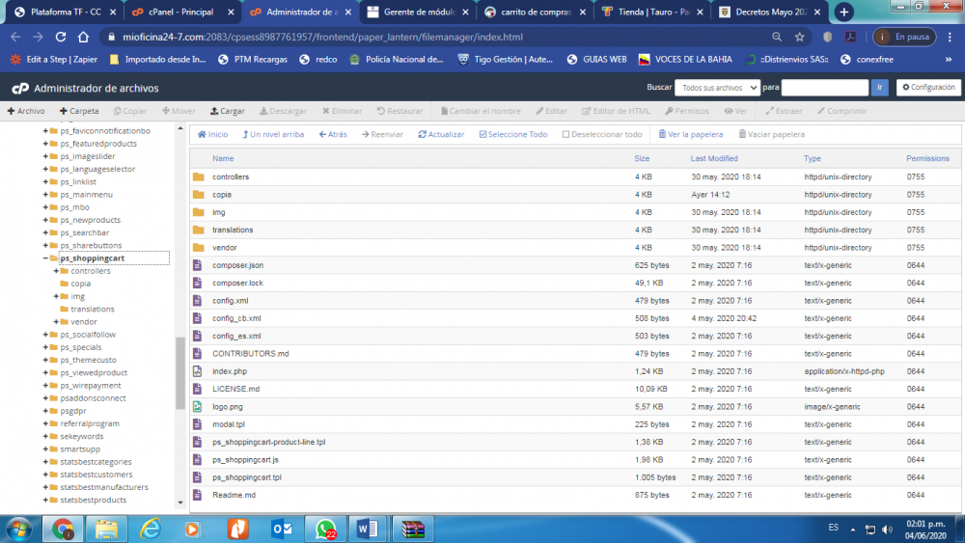Check Seleccione Todo select all

(513, 134)
